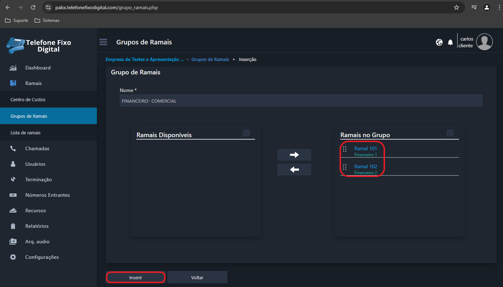
Task: Follow the Empresa de Testes breadcrumb link
Action: click(x=145, y=59)
